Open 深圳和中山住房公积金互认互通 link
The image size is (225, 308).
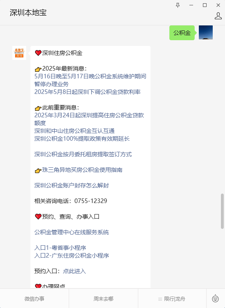click(74, 131)
